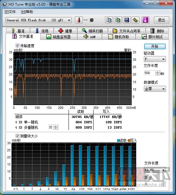Click the 804 IOPS read value
The image size is (176, 195).
click(84, 122)
